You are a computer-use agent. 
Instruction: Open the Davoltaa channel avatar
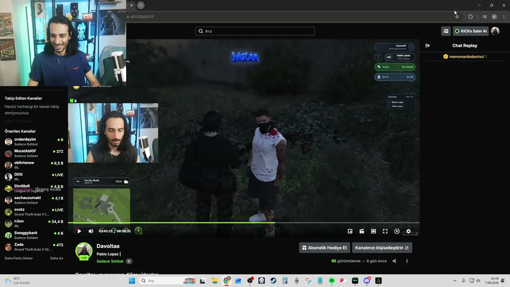click(x=84, y=251)
